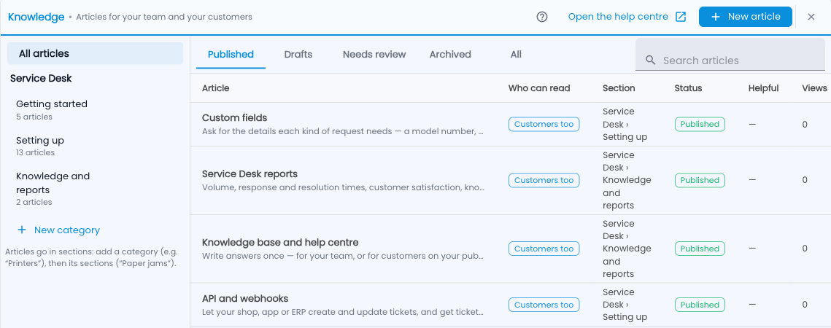
Task: Click the Who can read column header
Action: coord(539,88)
